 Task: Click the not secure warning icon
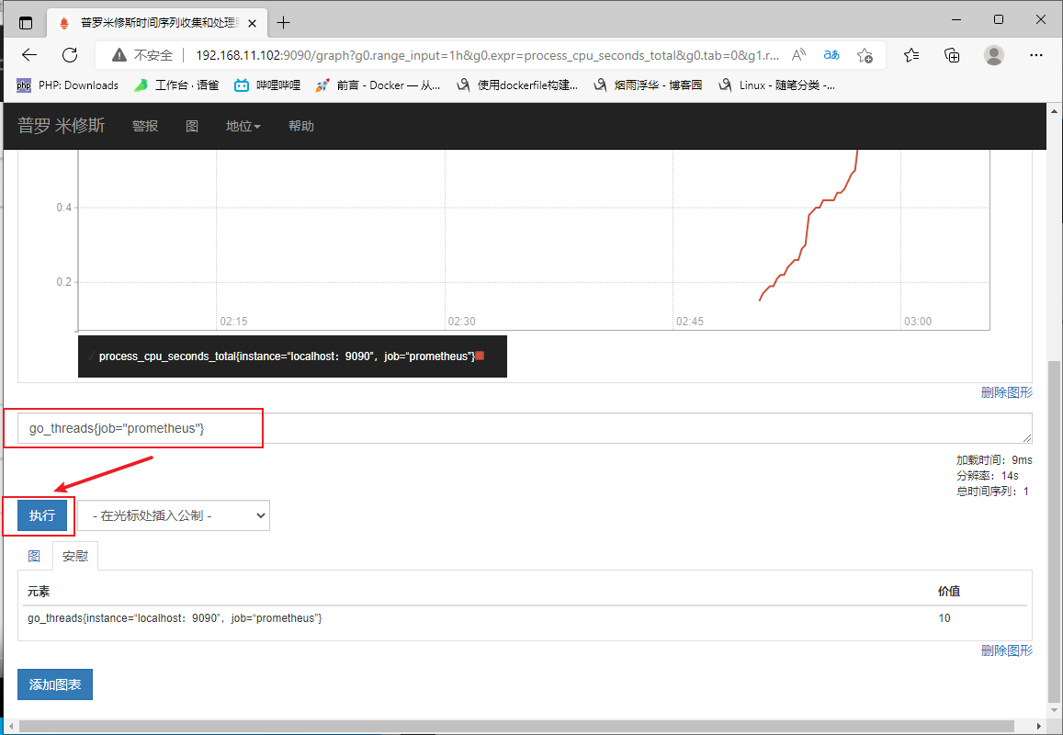(119, 55)
